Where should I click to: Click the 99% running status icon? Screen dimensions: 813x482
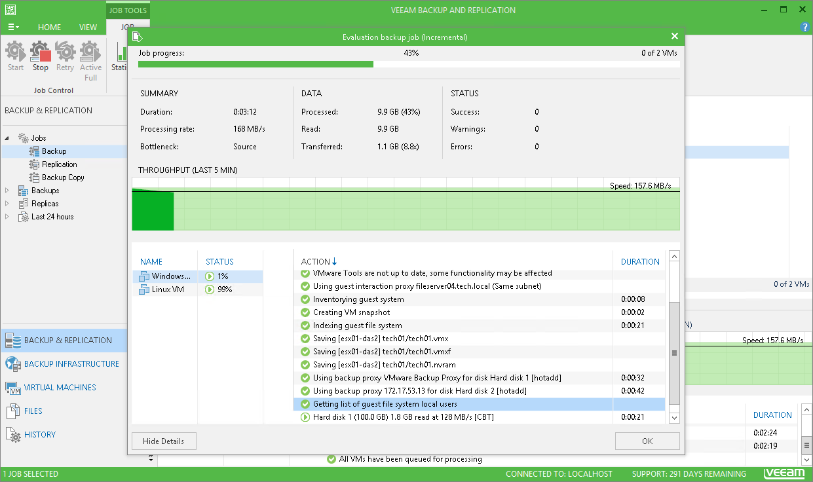(x=210, y=289)
